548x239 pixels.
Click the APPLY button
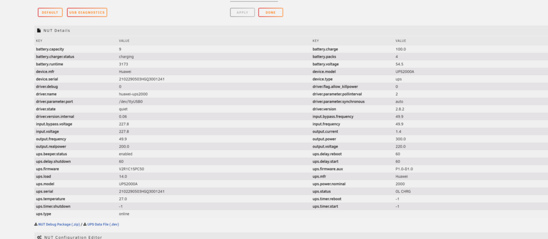point(242,13)
